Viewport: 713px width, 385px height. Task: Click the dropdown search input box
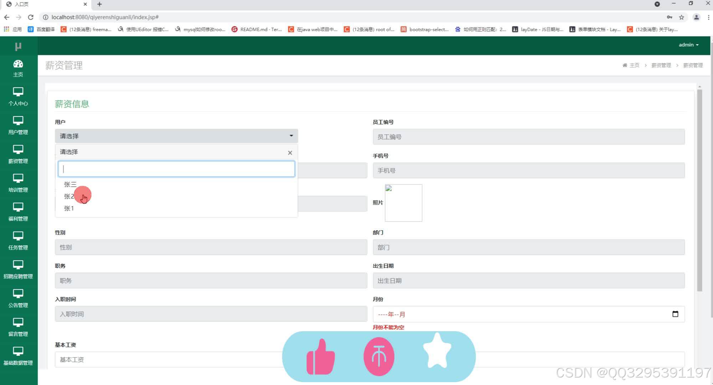[176, 169]
